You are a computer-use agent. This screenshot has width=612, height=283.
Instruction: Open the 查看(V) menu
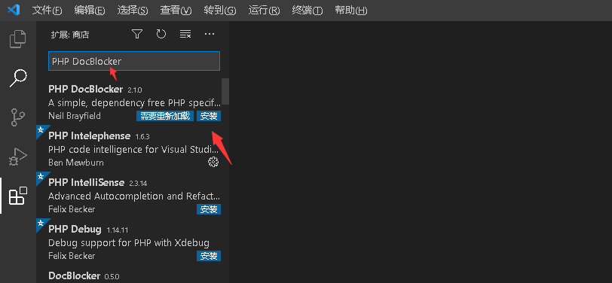coord(176,11)
